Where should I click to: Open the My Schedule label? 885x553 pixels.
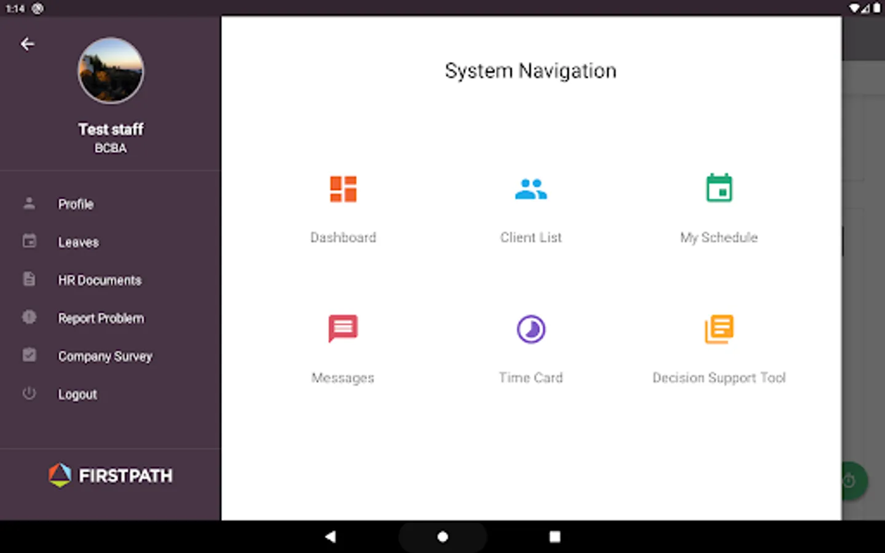pyautogui.click(x=719, y=237)
